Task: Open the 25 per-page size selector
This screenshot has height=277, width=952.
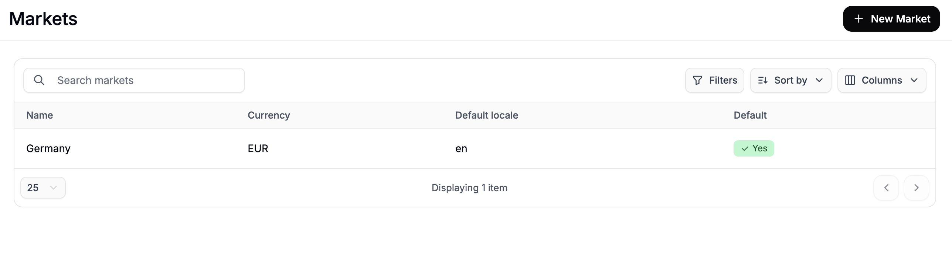Action: (x=43, y=188)
